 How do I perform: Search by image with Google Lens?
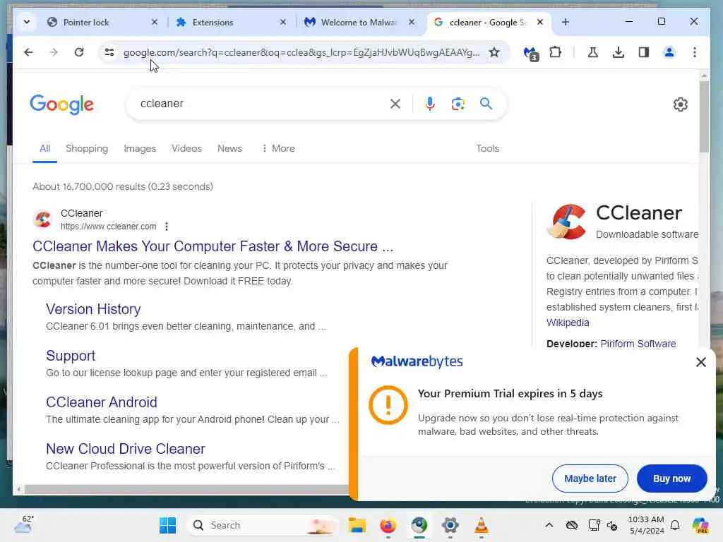458,104
